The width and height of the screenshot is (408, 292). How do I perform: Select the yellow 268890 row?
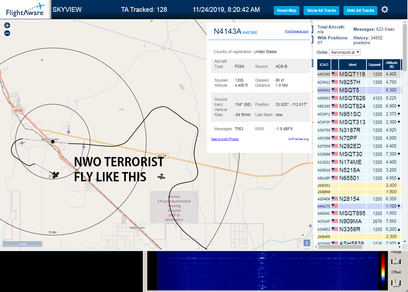click(x=359, y=192)
